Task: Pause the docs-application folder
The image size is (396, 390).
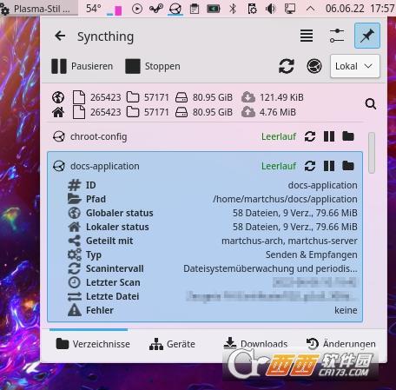Action: [329, 166]
